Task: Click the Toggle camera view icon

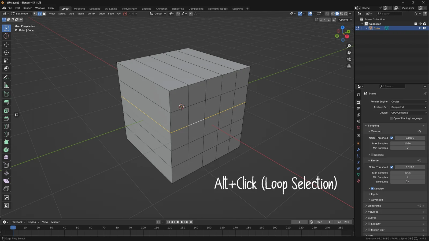Action: (349, 59)
